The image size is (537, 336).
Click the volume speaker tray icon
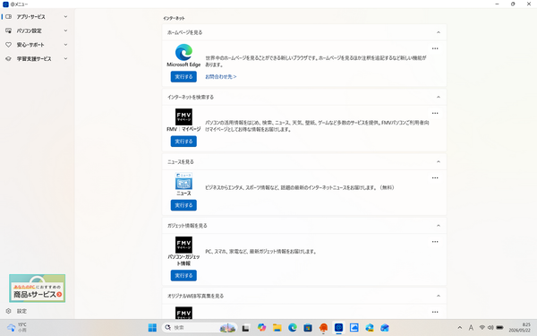tap(490, 327)
